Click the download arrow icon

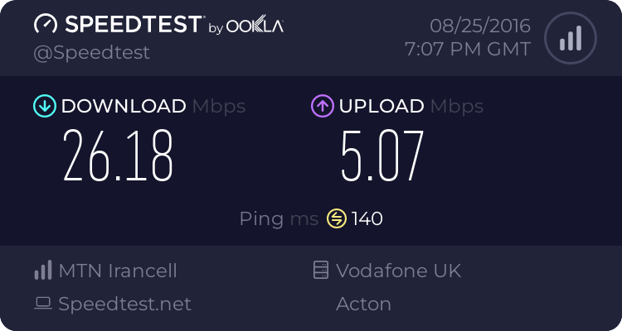pos(43,106)
